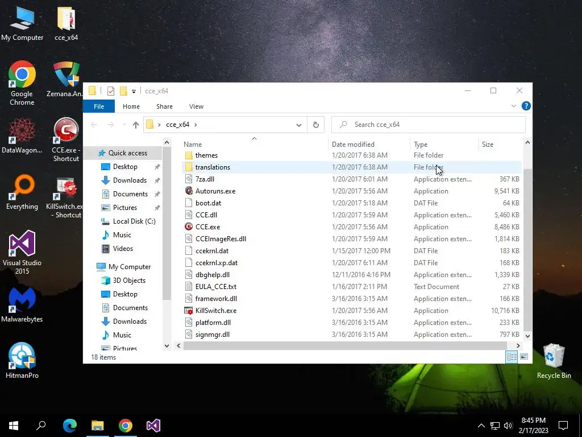Open My Computer desktop icon

(22, 23)
